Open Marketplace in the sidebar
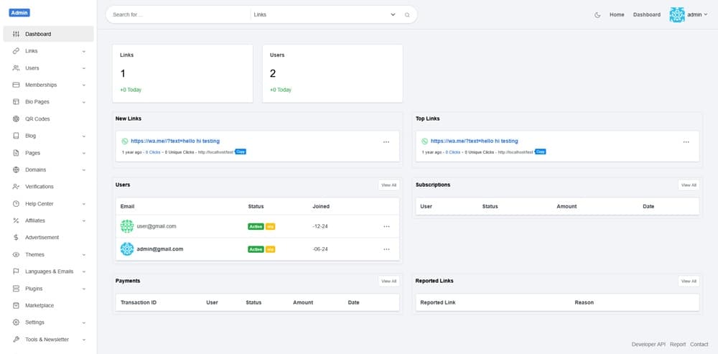718x354 pixels. tap(39, 305)
